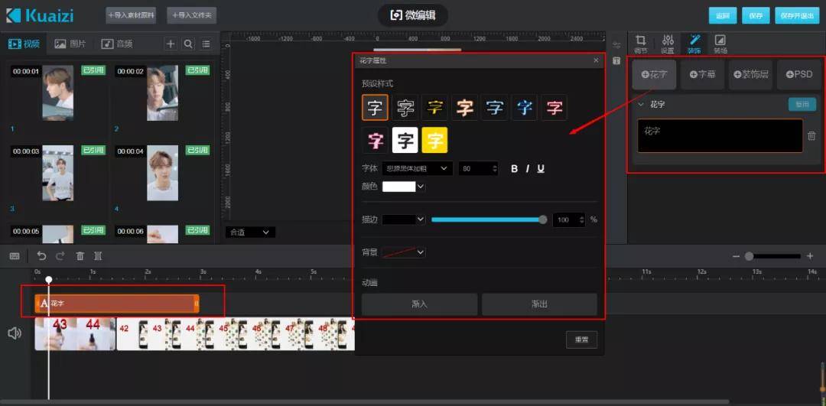
Task: Toggle bold formatting with B
Action: tap(515, 168)
